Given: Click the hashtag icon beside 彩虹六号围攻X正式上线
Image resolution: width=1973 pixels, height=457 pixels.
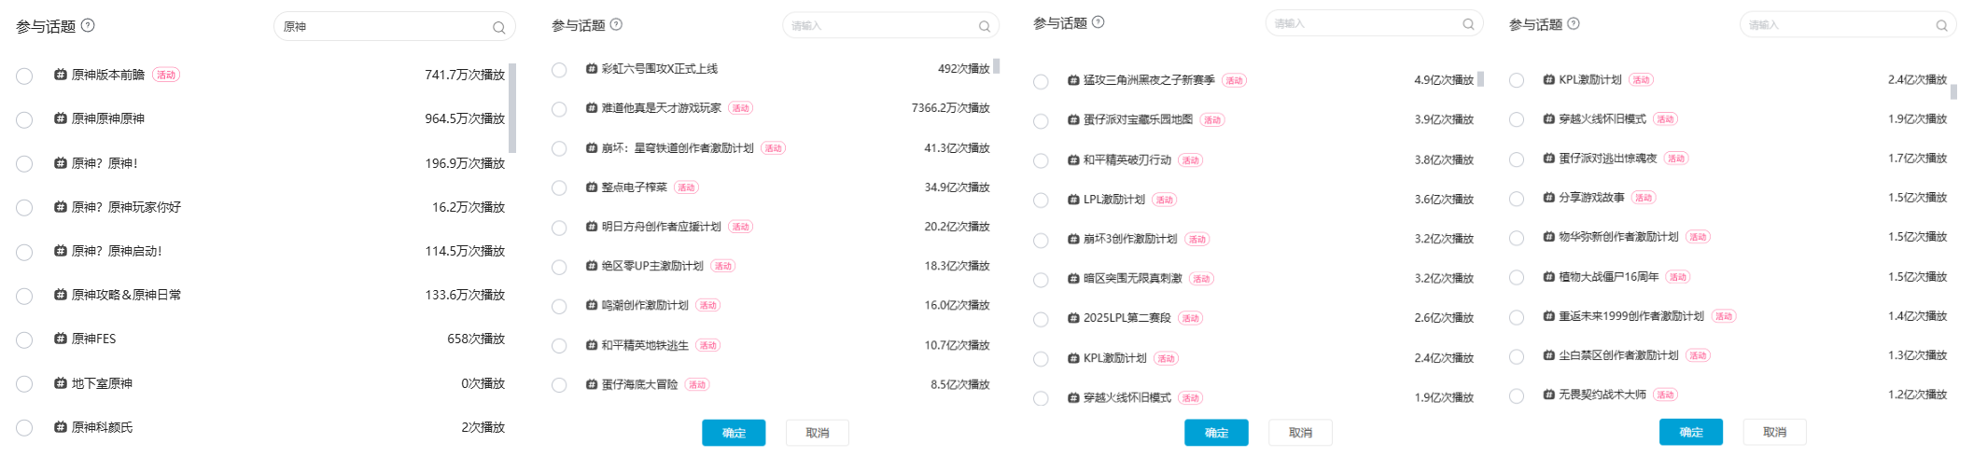Looking at the screenshot, I should click(592, 69).
